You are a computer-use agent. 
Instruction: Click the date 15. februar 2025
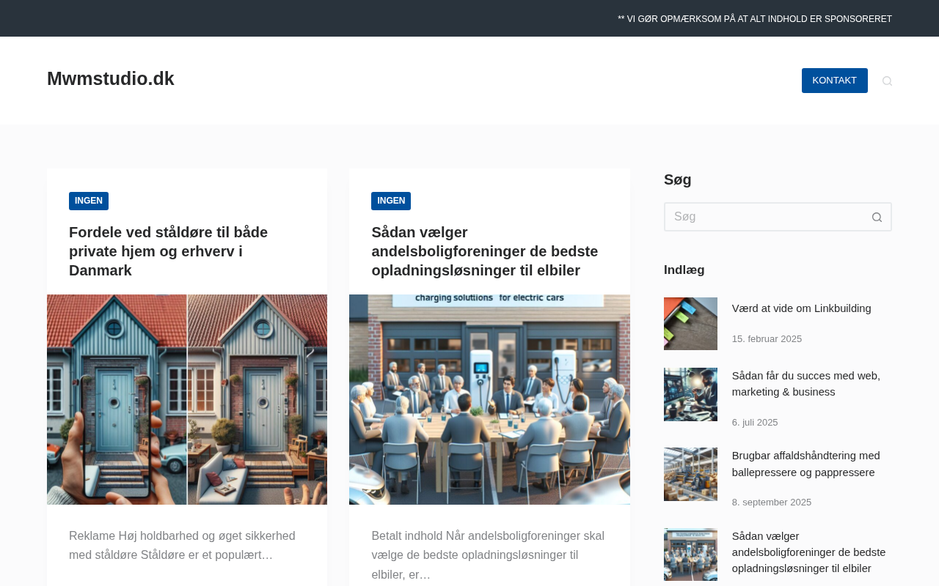pos(767,339)
